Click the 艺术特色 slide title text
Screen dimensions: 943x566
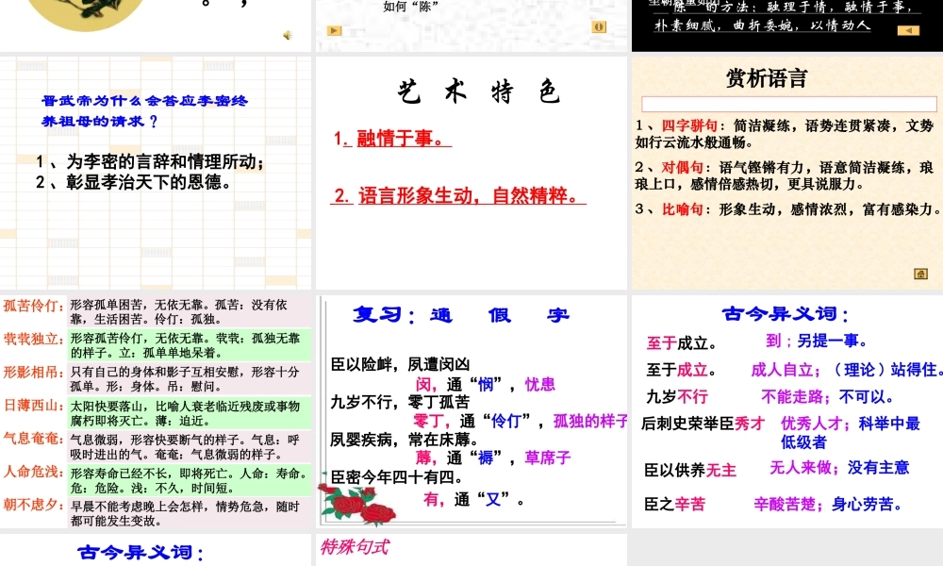[479, 92]
